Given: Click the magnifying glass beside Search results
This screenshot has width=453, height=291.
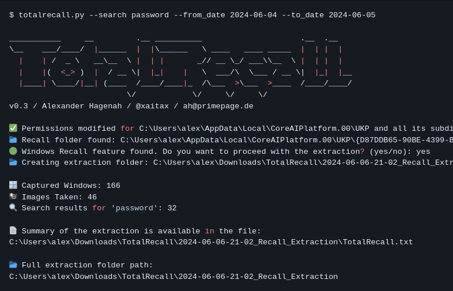Looking at the screenshot, I should tap(13, 207).
